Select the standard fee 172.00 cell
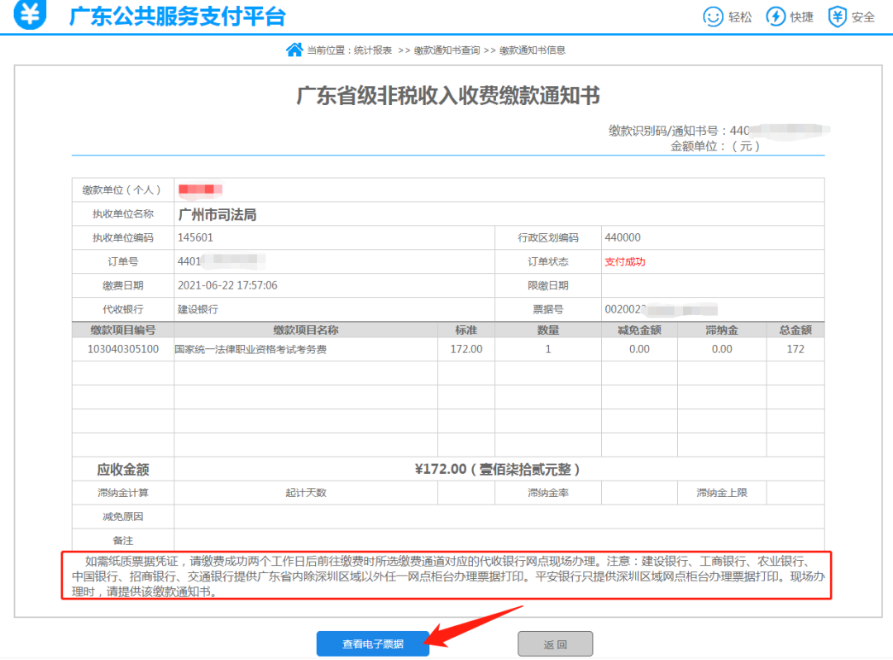Screen dimensions: 893x660 [466, 349]
